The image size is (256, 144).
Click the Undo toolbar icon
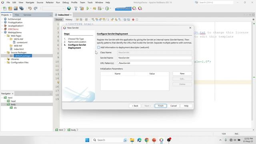point(30,8)
